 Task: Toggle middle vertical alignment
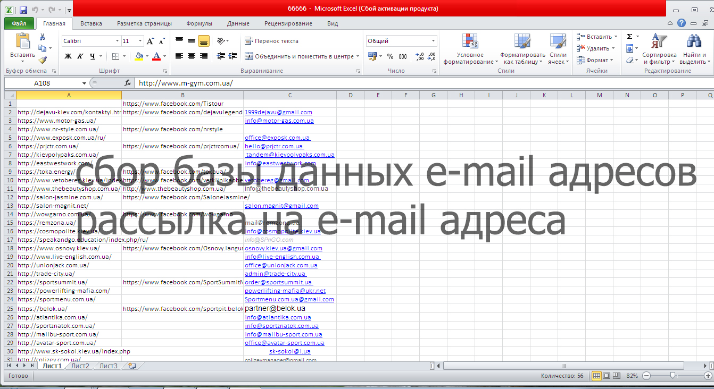point(192,41)
